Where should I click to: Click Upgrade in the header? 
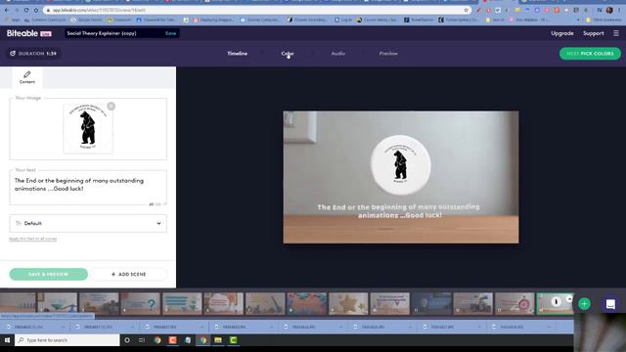click(562, 33)
